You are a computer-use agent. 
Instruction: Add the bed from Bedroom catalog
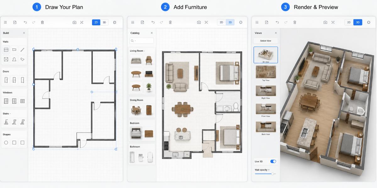136,133
